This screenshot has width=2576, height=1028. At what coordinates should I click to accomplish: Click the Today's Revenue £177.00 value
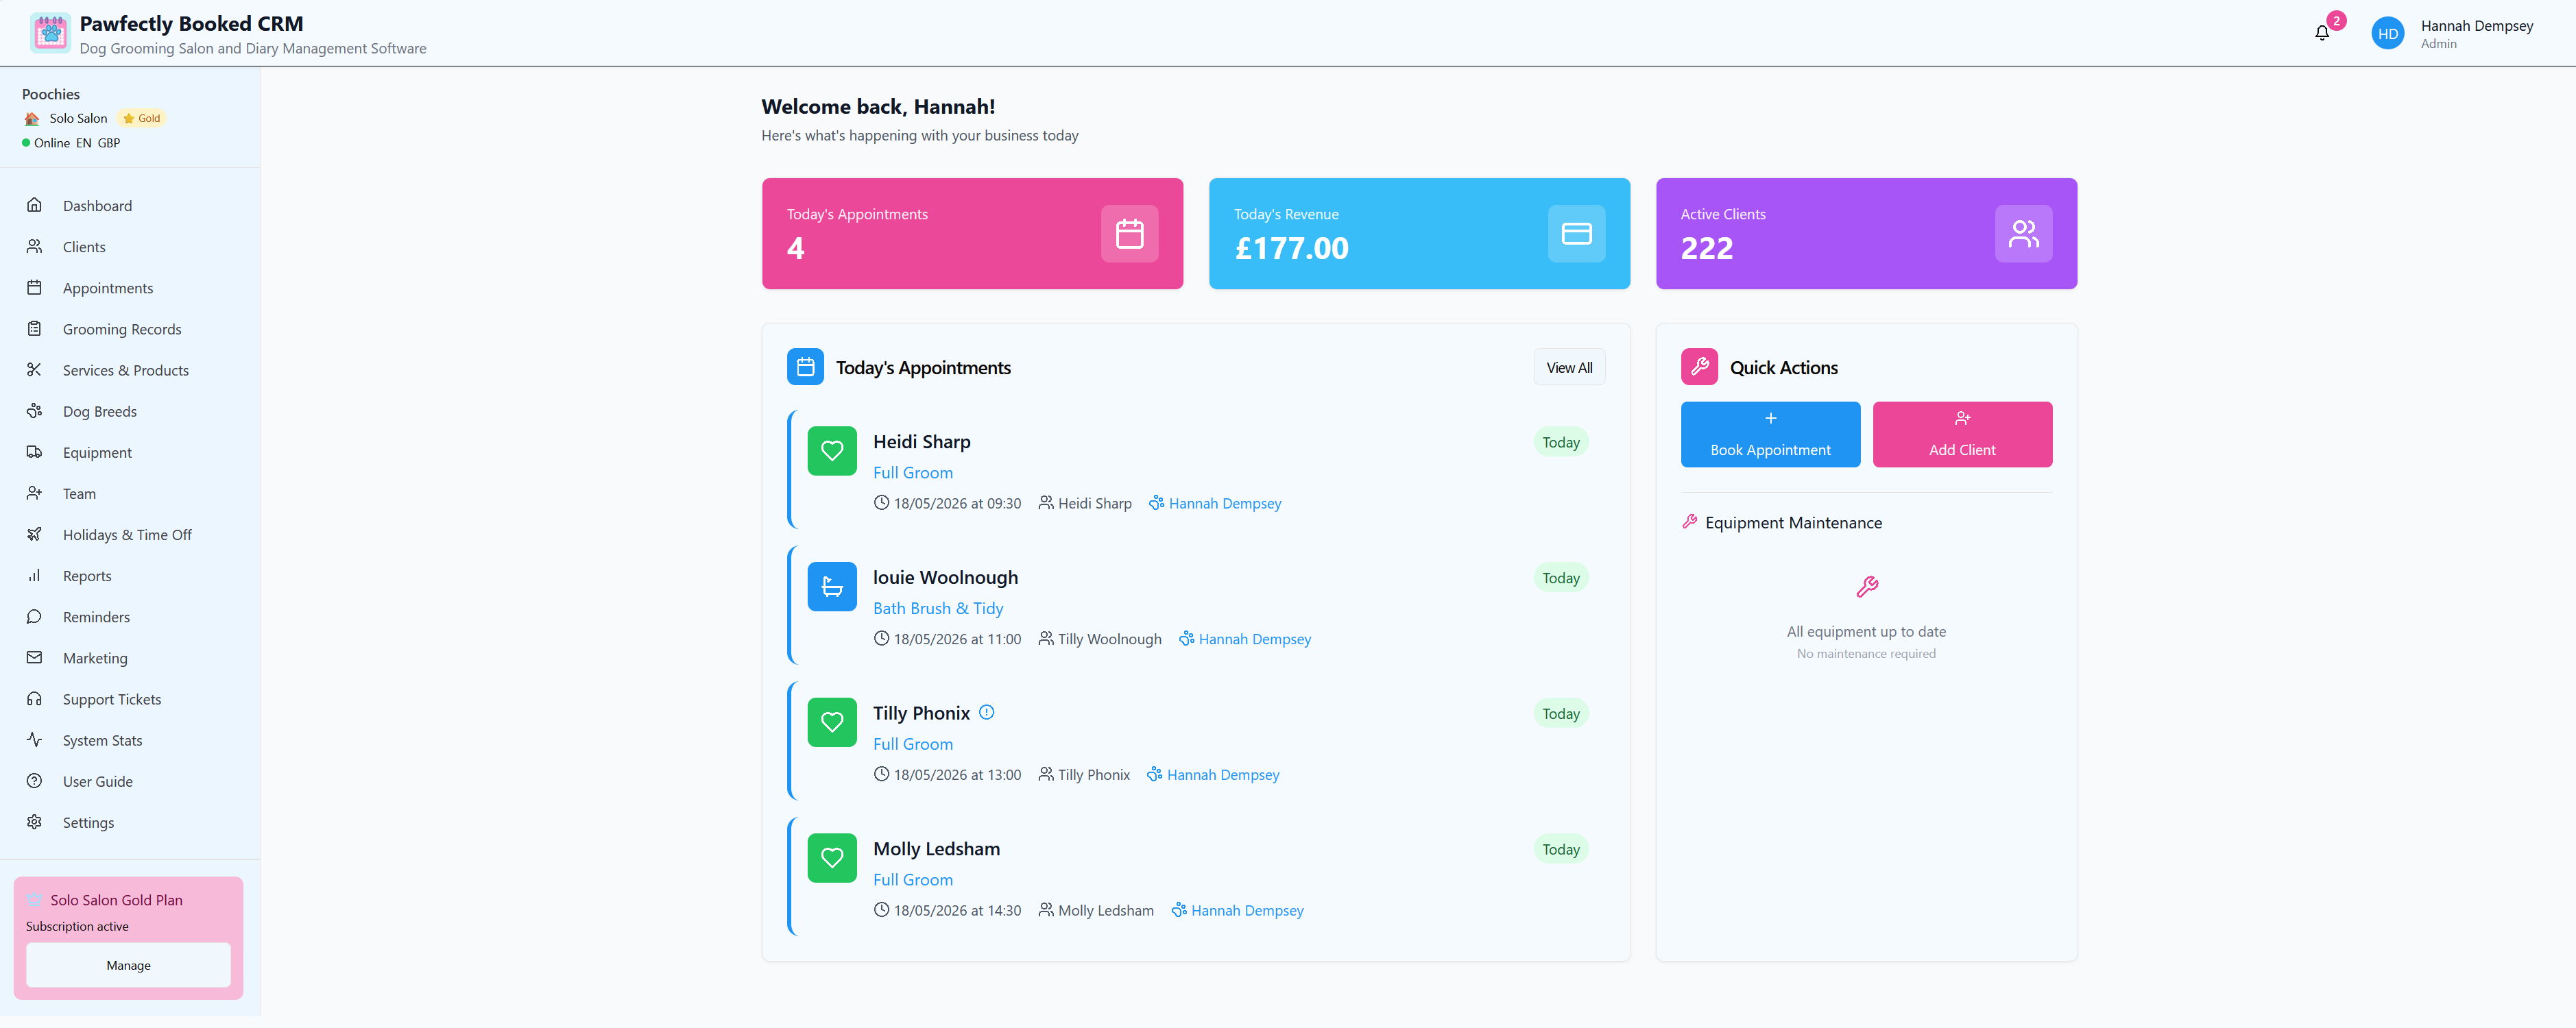(x=1291, y=248)
